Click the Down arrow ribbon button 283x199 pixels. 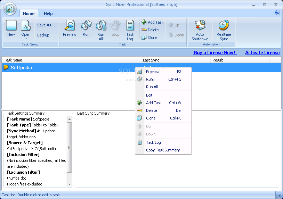coord(176,35)
